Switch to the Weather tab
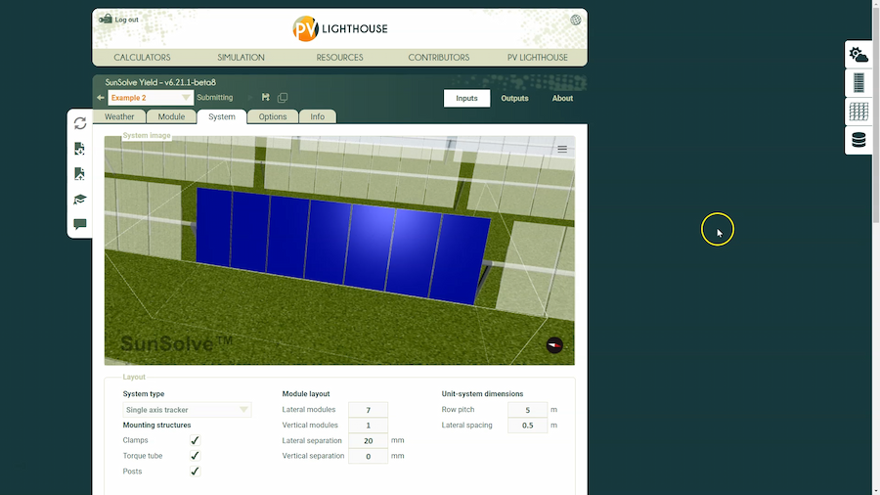The height and width of the screenshot is (495, 880). (x=119, y=116)
